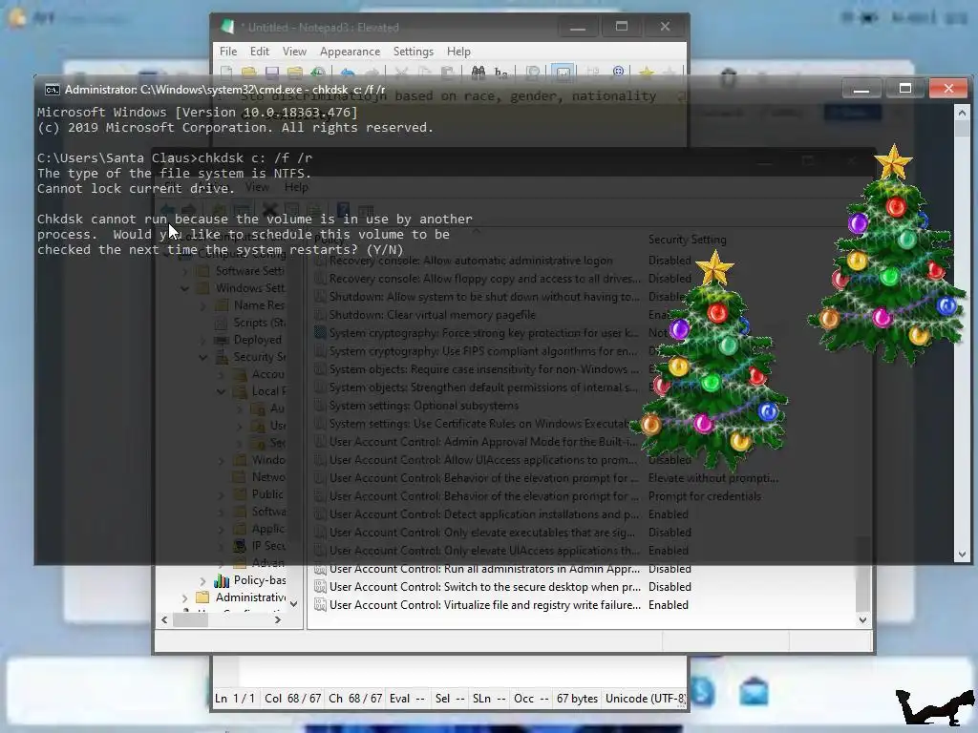978x733 pixels.
Task: Click 'Unicode (UTF-8)' encoding in Notepad3 status bar
Action: click(645, 698)
